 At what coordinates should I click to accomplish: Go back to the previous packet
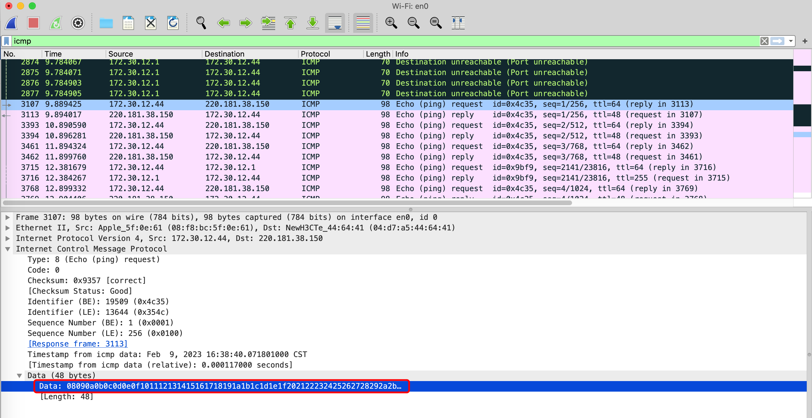(x=224, y=23)
